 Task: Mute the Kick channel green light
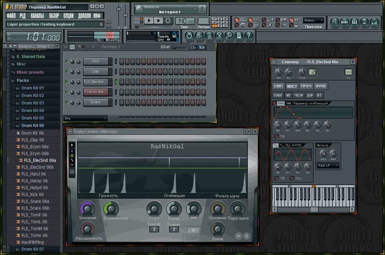click(66, 61)
